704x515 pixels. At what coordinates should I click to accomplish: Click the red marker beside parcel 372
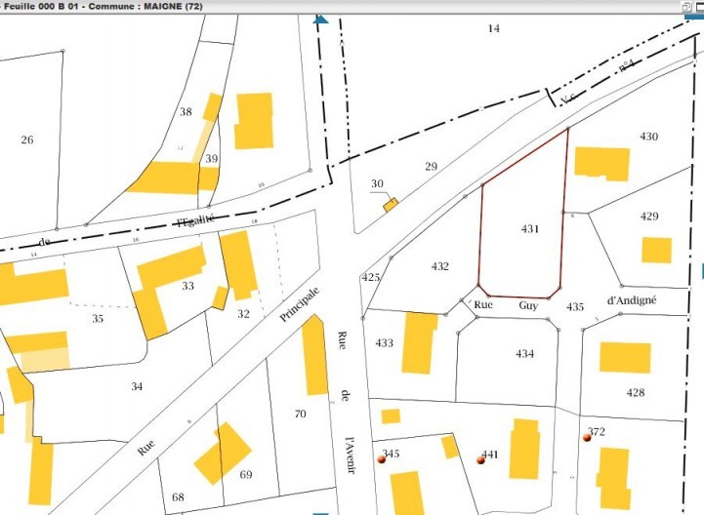pyautogui.click(x=587, y=438)
